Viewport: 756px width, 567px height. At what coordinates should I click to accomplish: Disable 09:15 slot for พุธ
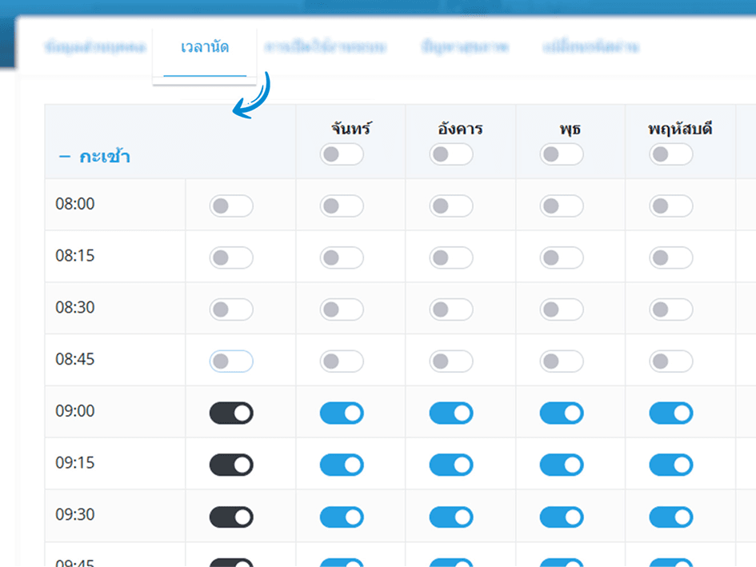tap(562, 465)
